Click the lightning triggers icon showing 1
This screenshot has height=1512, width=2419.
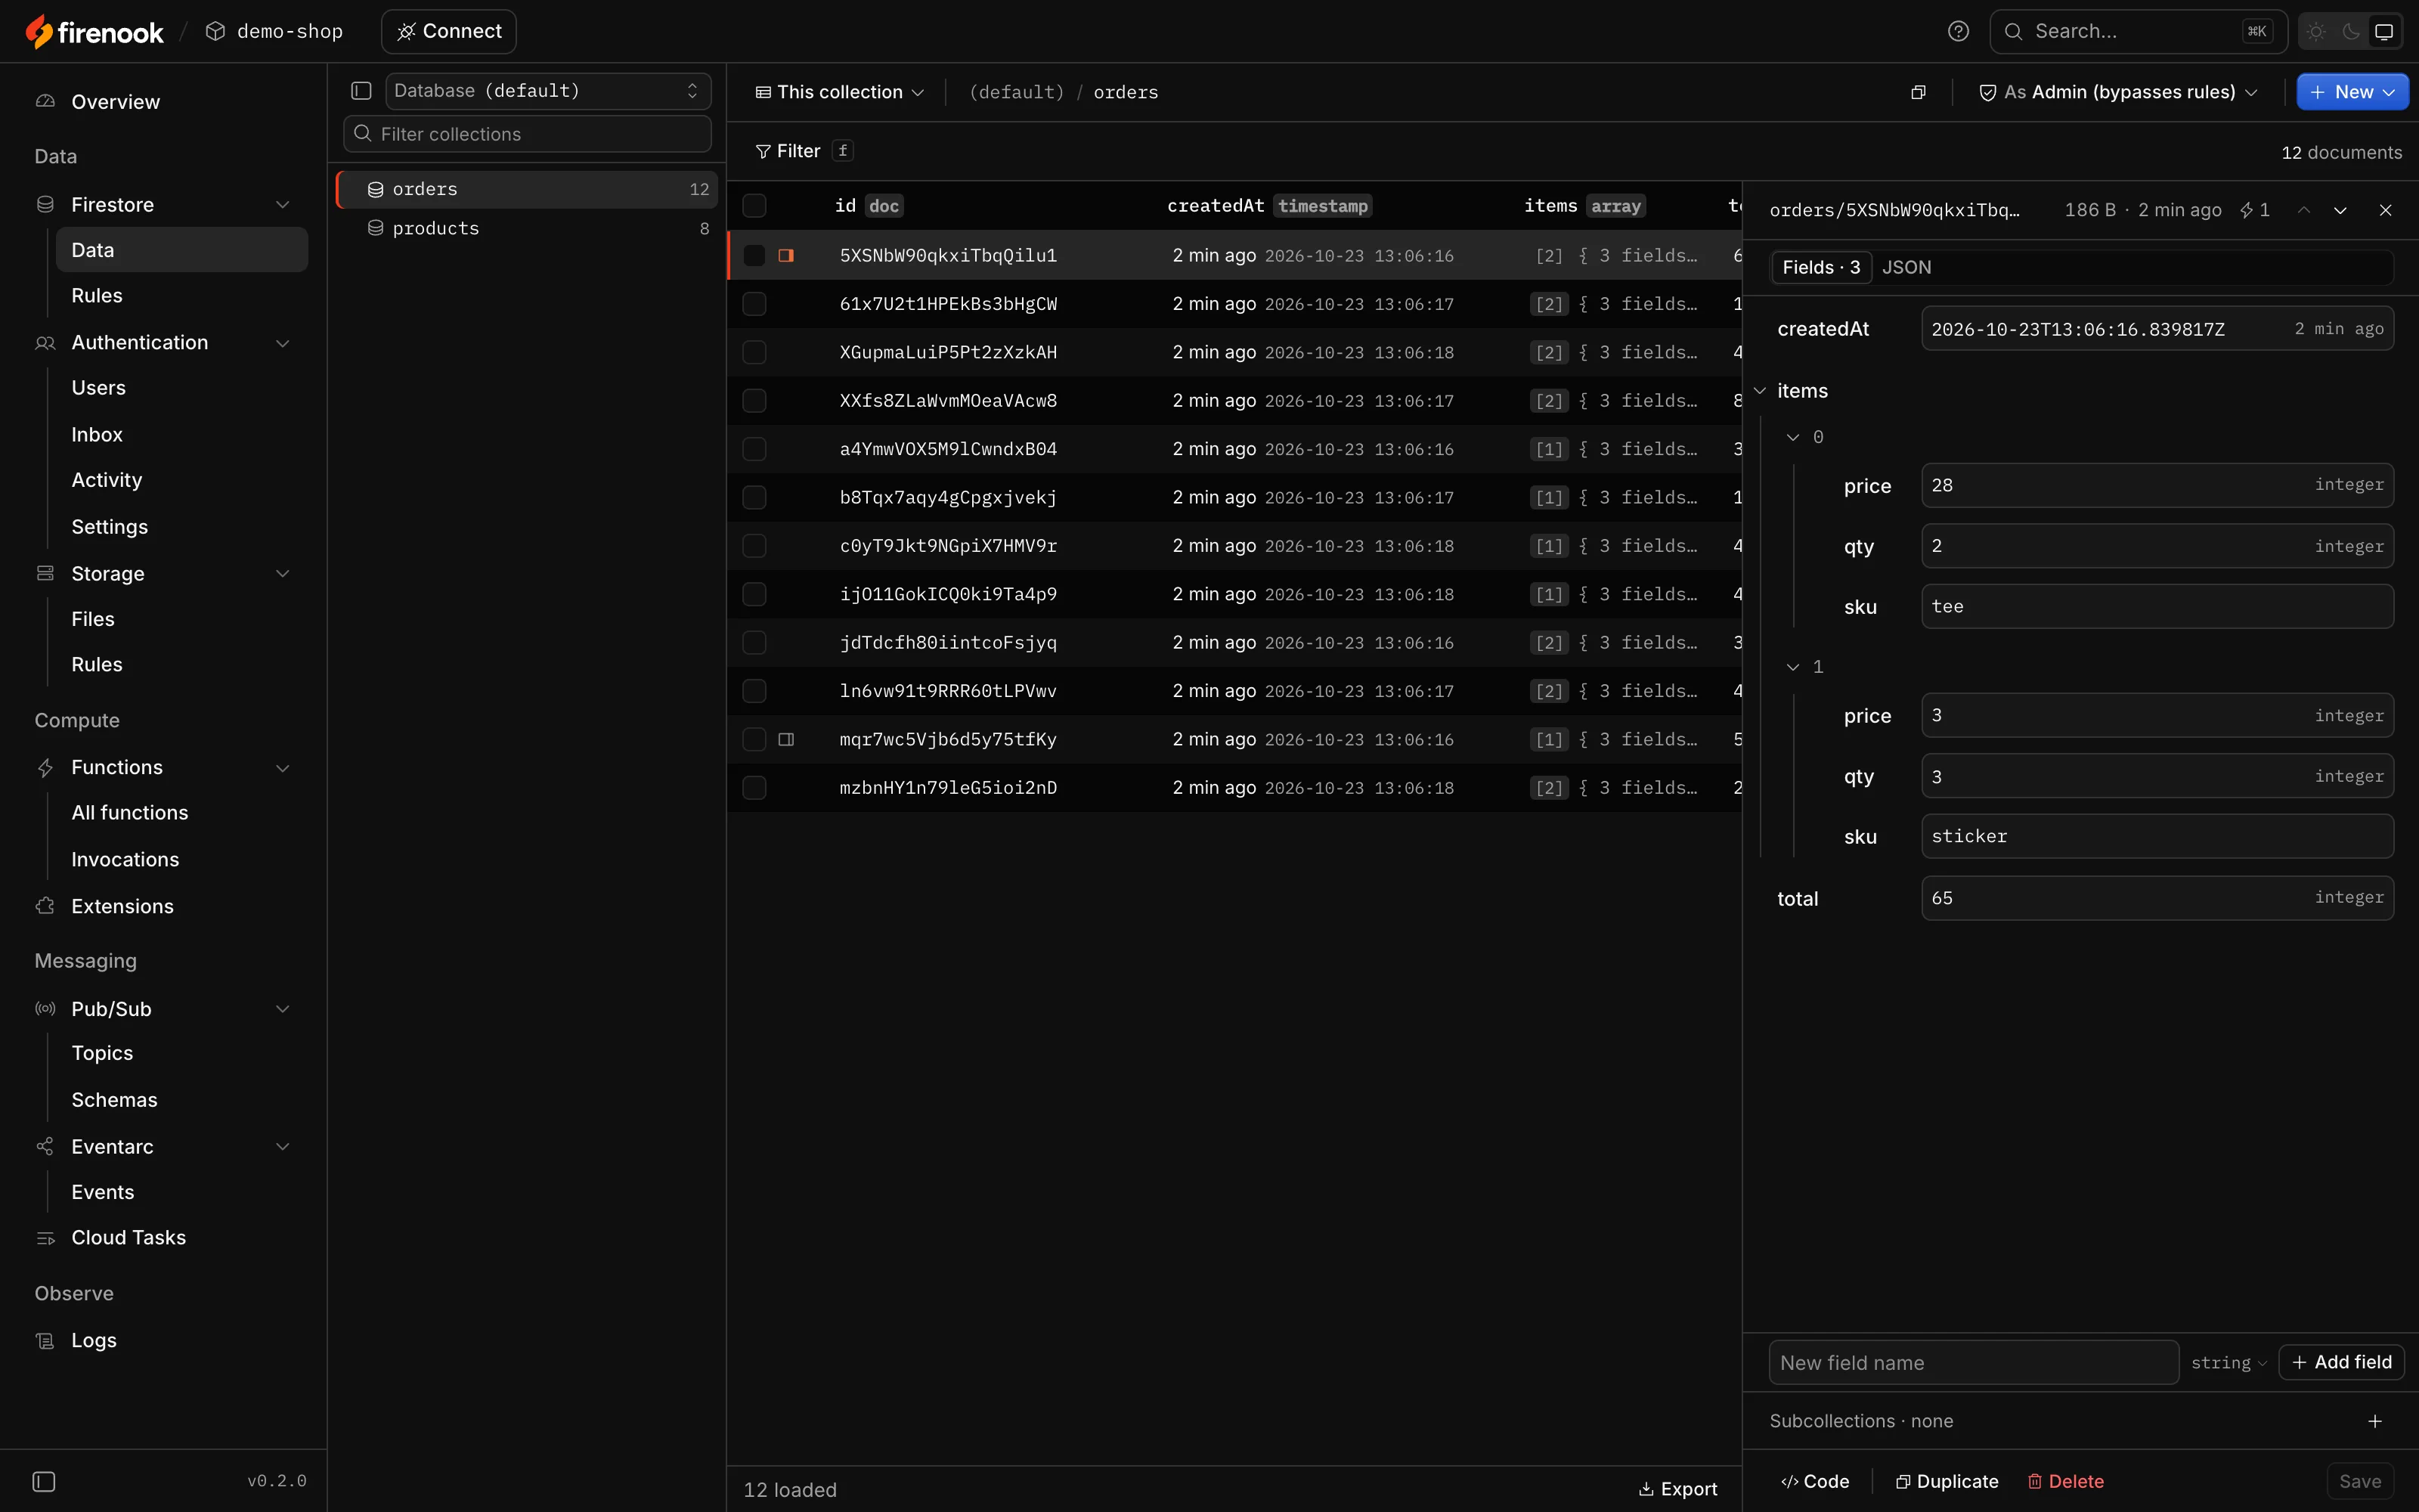[x=2255, y=210]
